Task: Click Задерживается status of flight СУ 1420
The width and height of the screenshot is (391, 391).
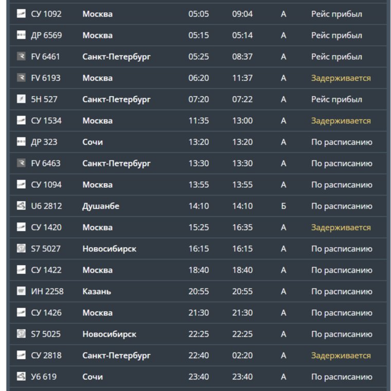Action: [341, 228]
